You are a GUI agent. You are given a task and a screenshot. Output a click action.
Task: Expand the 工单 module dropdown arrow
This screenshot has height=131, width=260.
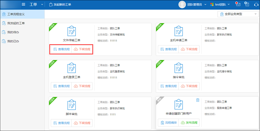[42, 5]
